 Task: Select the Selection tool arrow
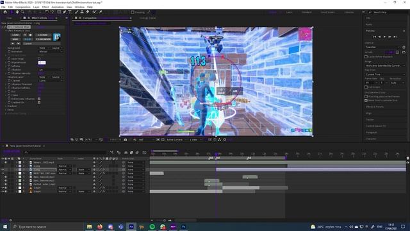point(12,12)
